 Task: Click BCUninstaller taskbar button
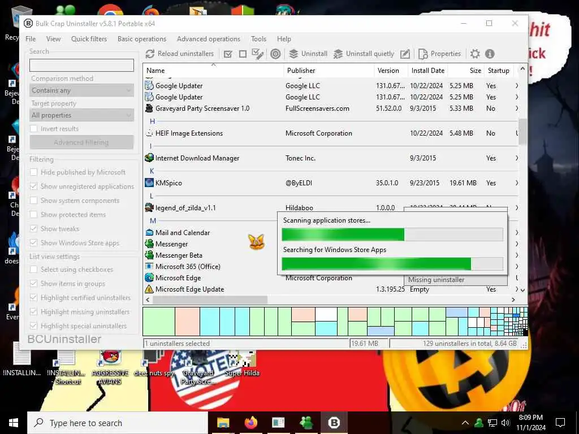pyautogui.click(x=334, y=423)
